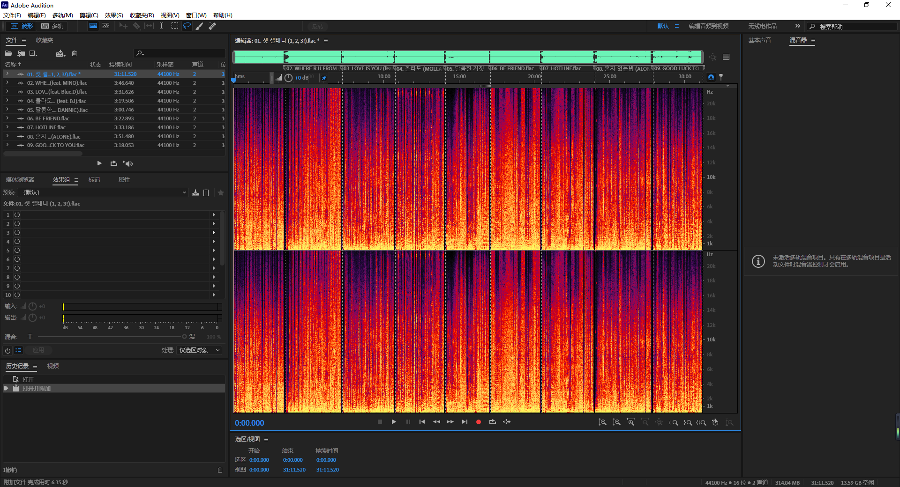Click the Record button in transport controls

(x=478, y=422)
